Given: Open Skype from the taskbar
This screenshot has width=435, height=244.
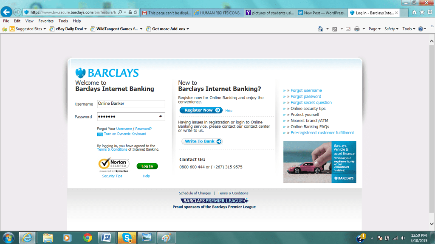Looking at the screenshot, I should coord(127,238).
